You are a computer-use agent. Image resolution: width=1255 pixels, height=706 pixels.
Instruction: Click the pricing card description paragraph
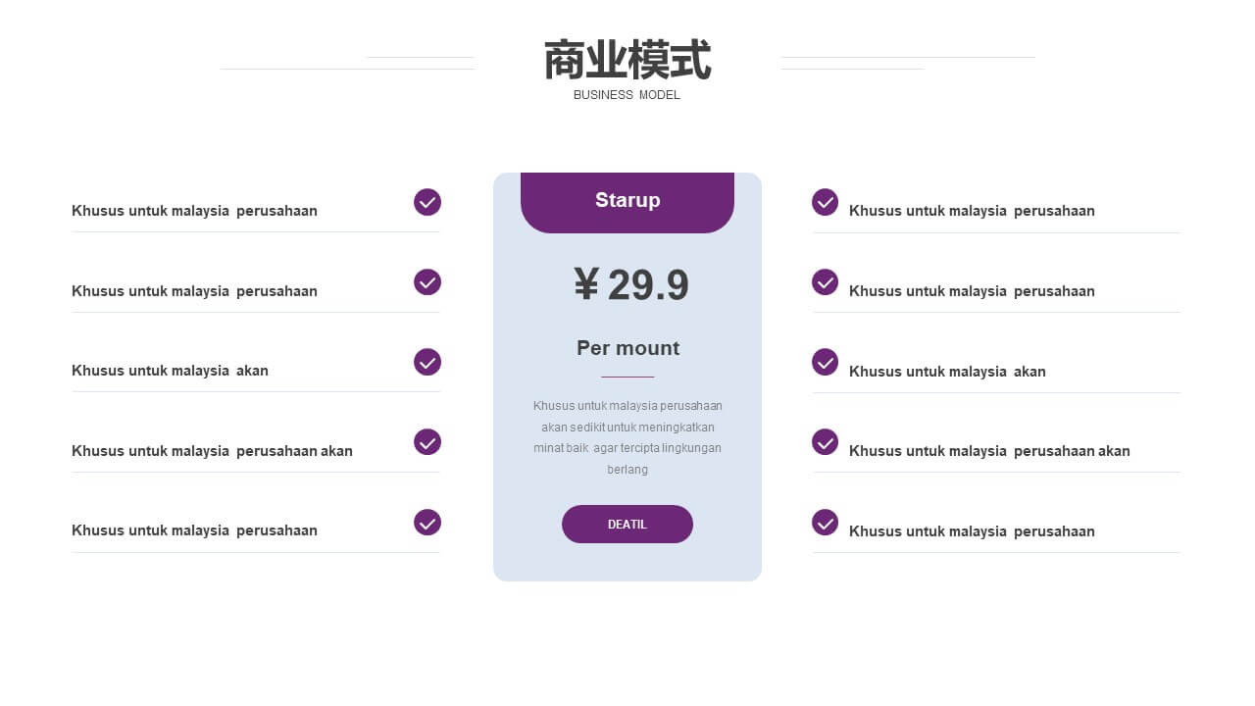[x=627, y=437]
